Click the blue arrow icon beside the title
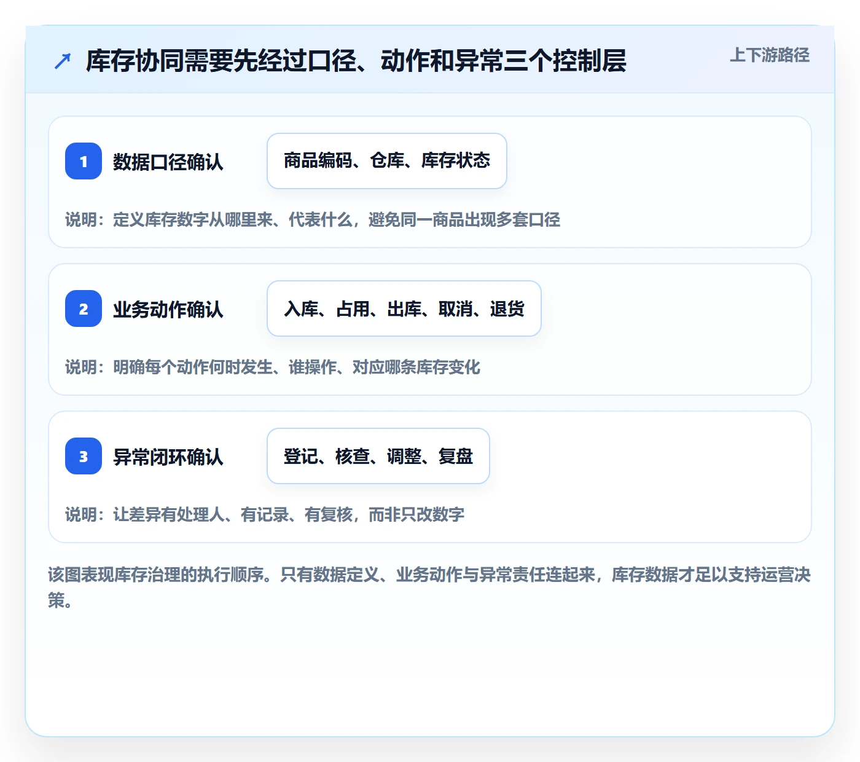 click(x=63, y=61)
